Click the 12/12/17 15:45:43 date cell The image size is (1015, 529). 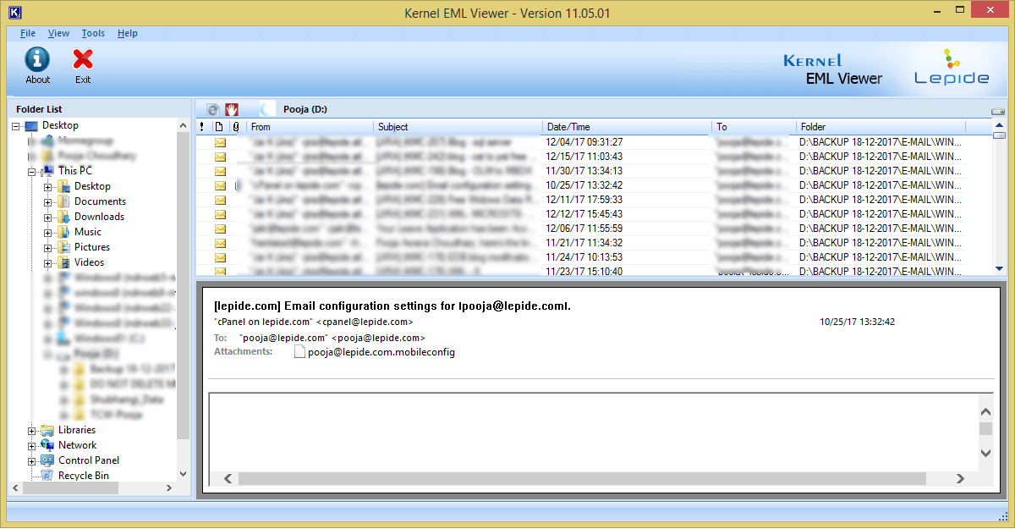(584, 214)
